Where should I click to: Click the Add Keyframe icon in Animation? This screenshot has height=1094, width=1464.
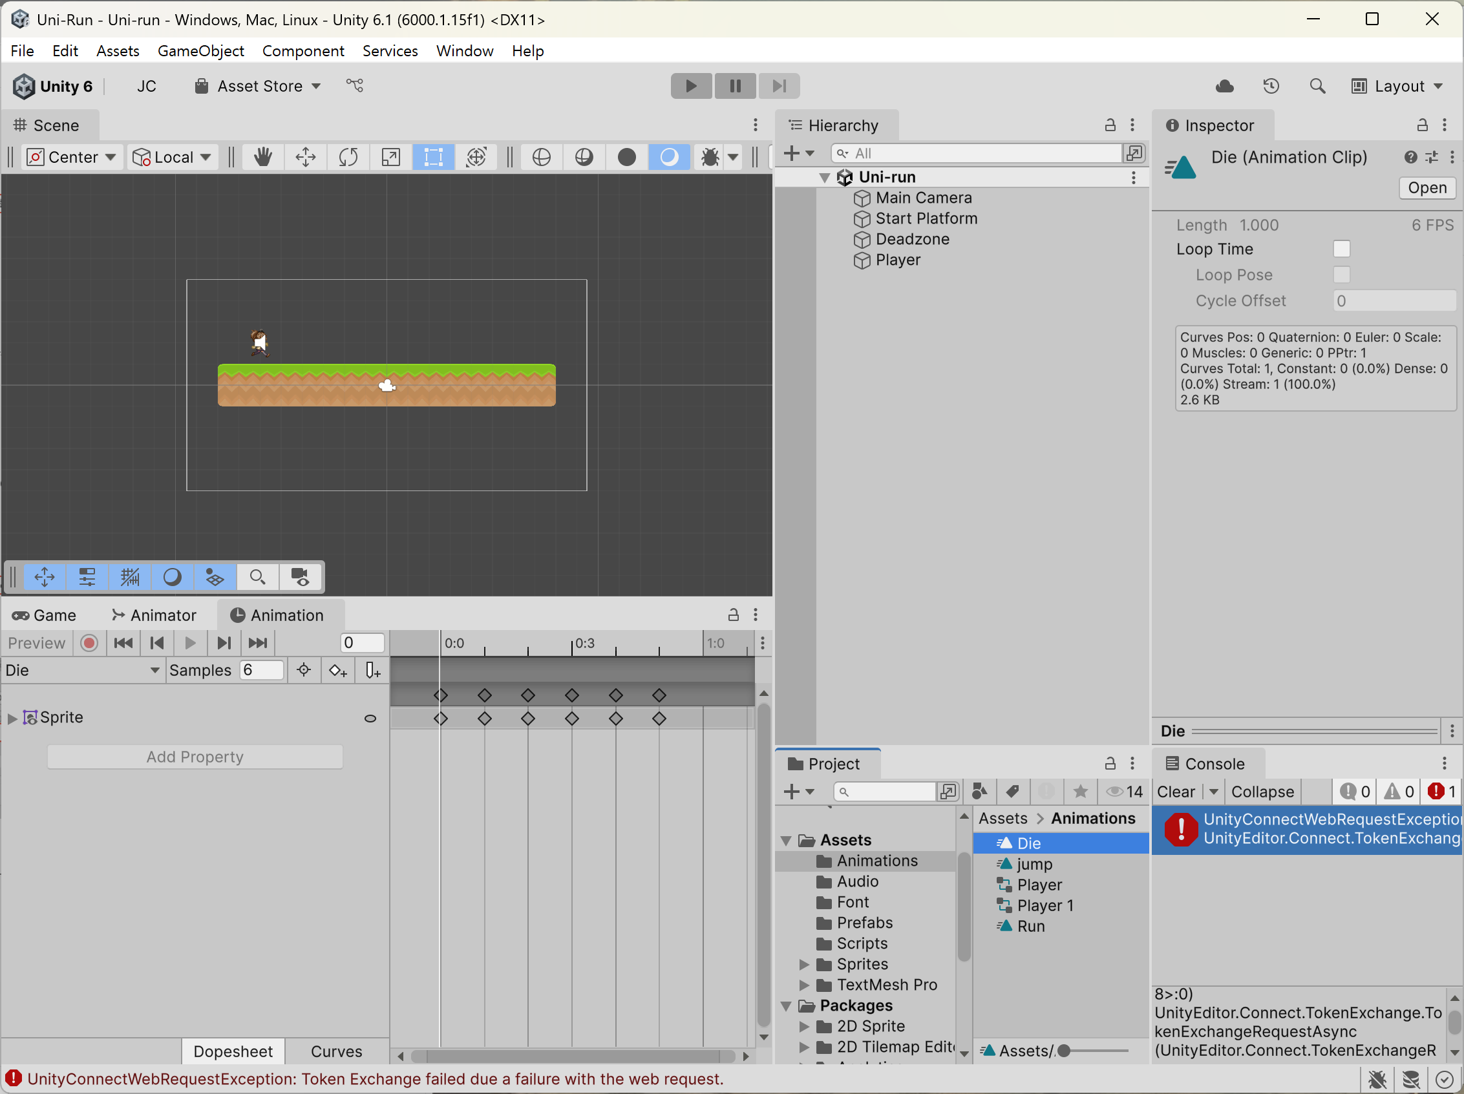pos(337,671)
